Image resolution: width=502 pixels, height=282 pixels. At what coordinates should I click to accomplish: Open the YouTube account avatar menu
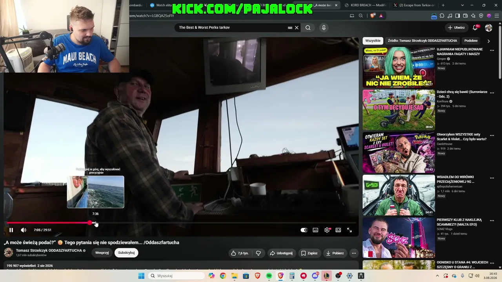(489, 28)
